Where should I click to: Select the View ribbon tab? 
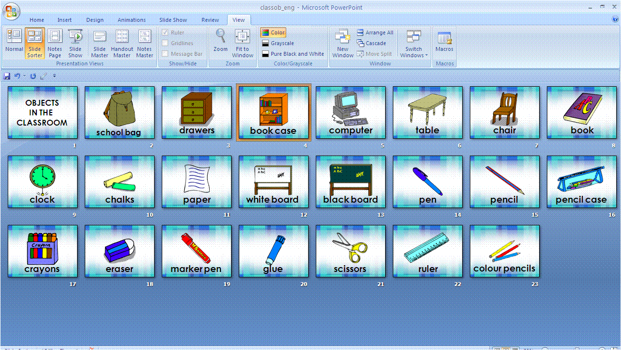[x=239, y=20]
